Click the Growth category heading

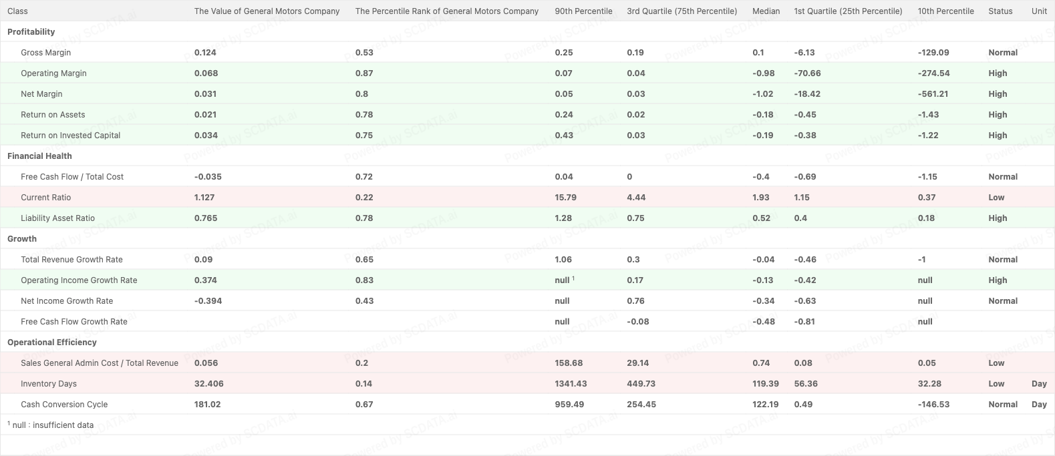[x=22, y=238]
